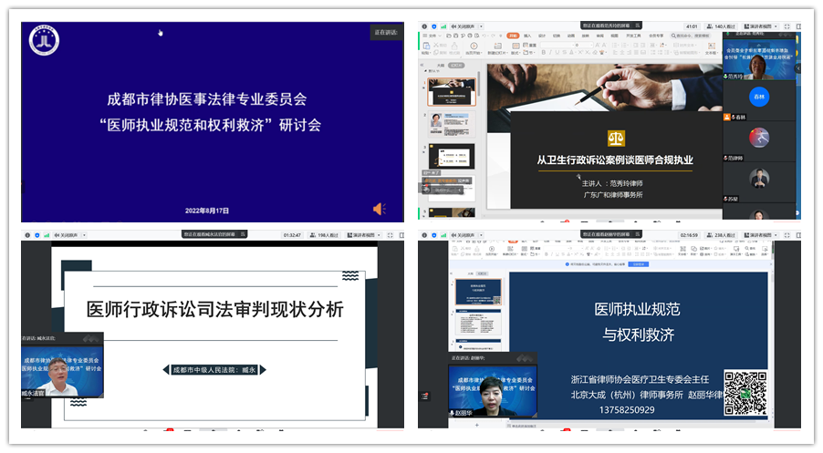The image size is (823, 453).
Task: Toggle 关闭原声 in the 01:32:47 meeting
Action: 66,235
